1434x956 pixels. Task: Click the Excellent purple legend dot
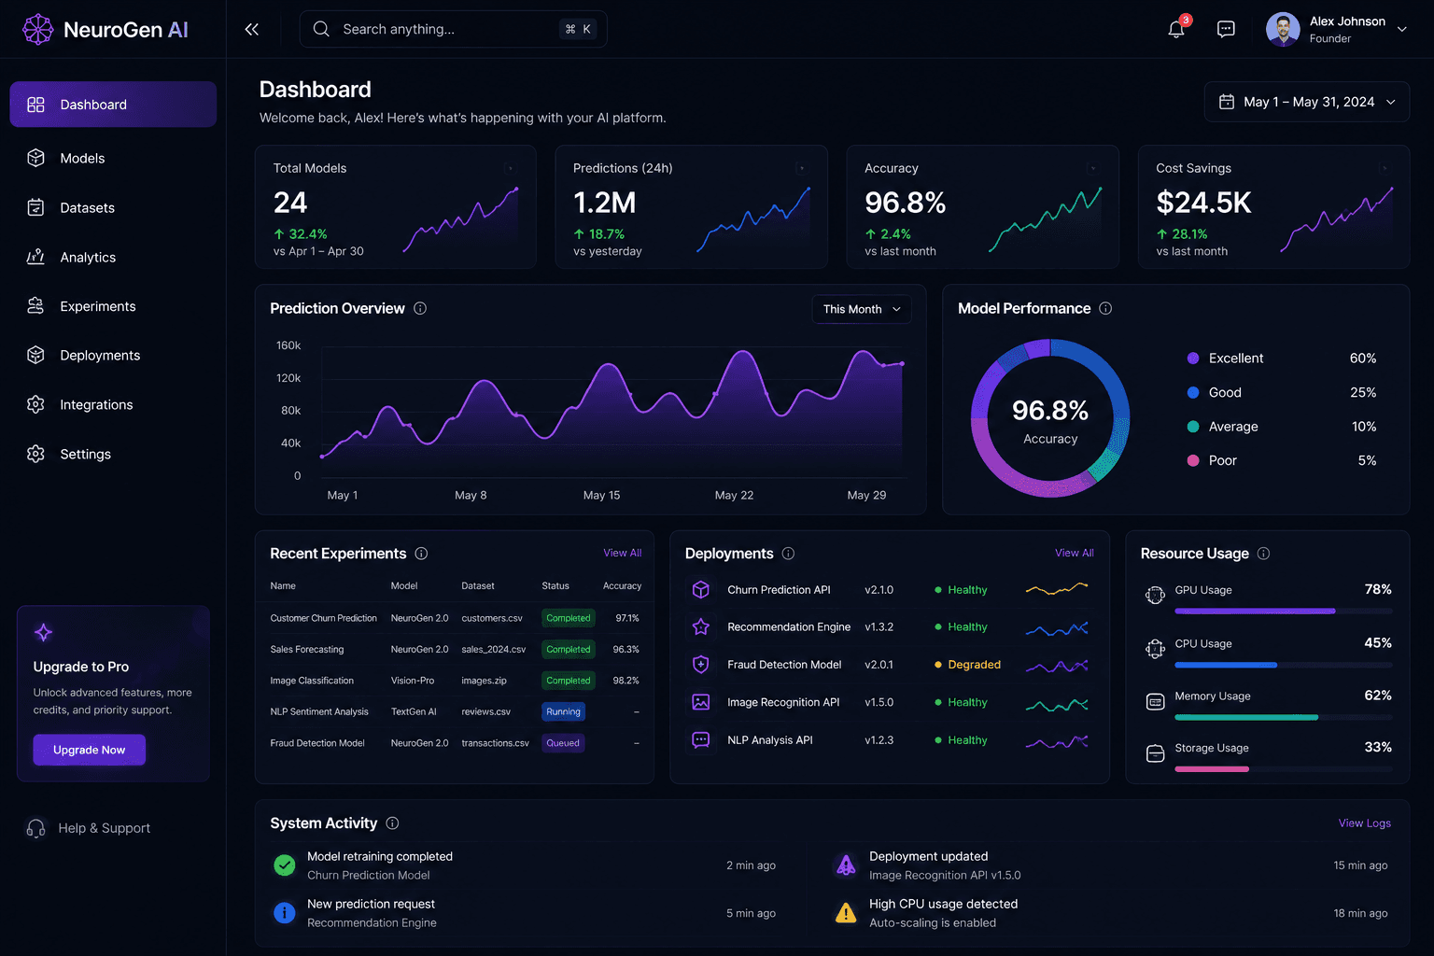1193,358
